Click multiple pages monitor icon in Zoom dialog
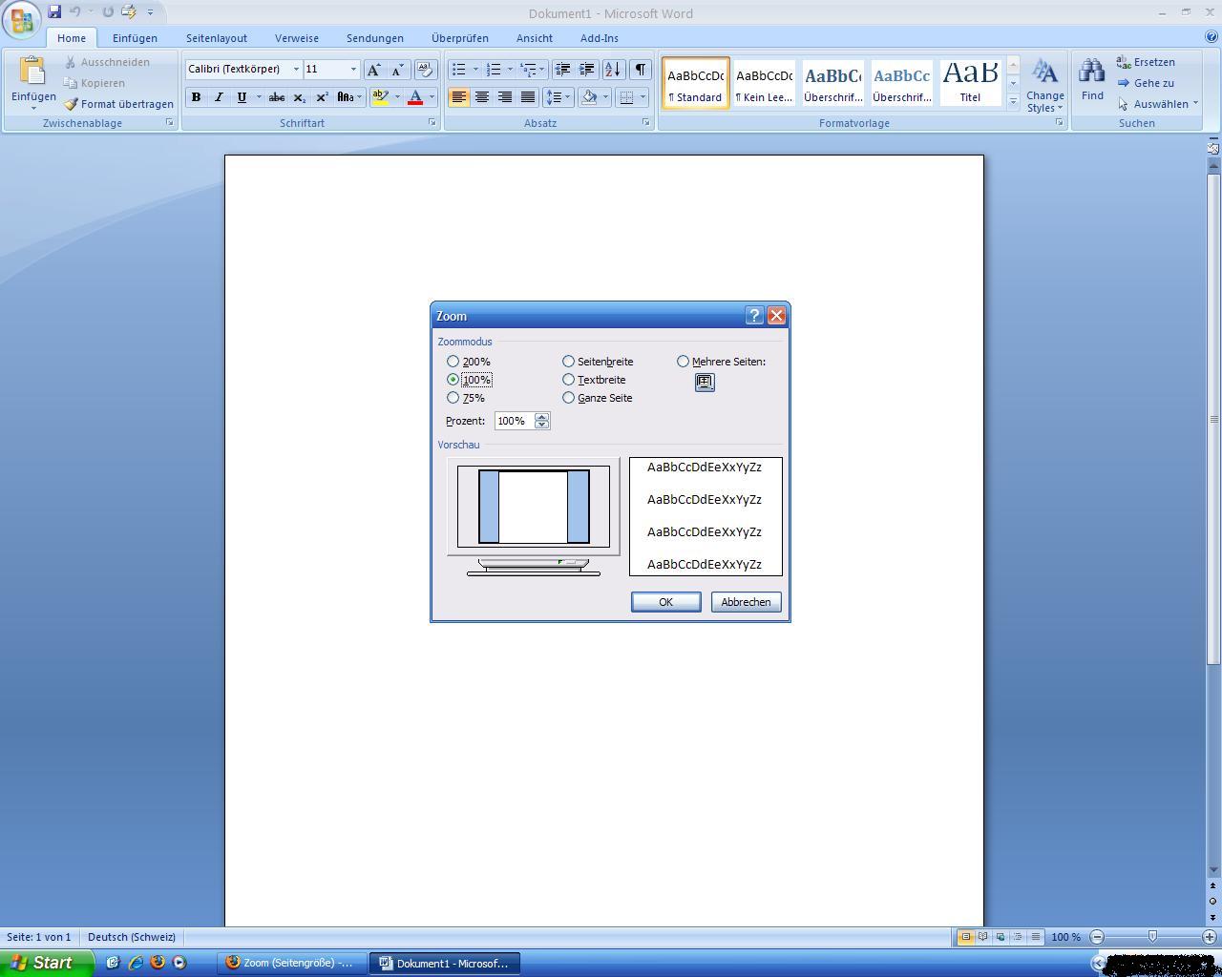1222x977 pixels. (x=705, y=383)
